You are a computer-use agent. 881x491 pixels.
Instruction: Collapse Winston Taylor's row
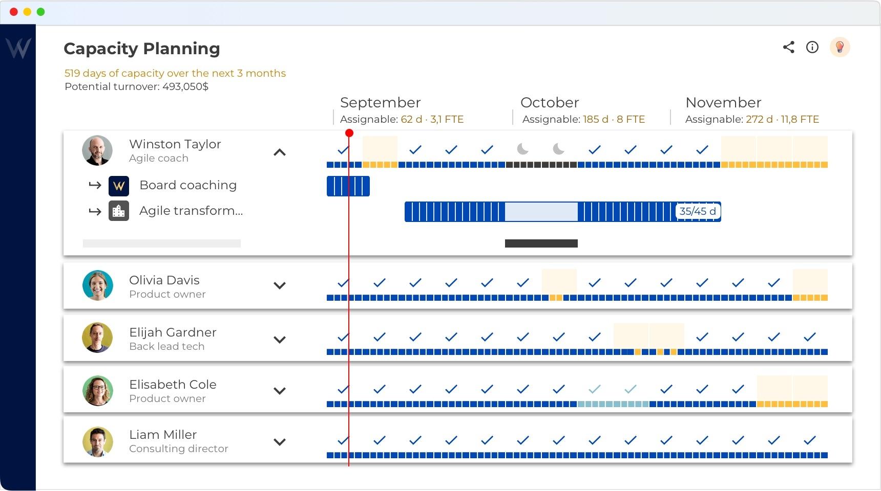coord(280,152)
